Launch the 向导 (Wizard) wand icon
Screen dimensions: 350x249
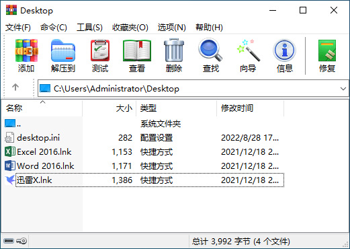tap(248, 50)
